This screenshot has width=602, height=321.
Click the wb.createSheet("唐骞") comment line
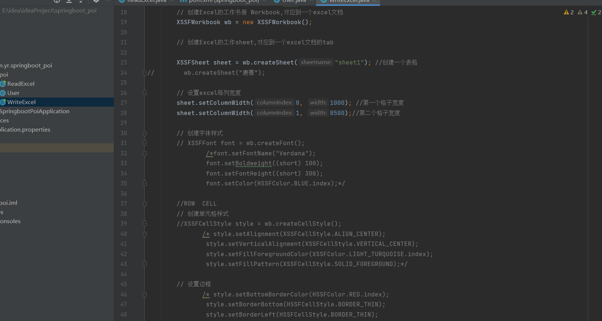coord(224,73)
